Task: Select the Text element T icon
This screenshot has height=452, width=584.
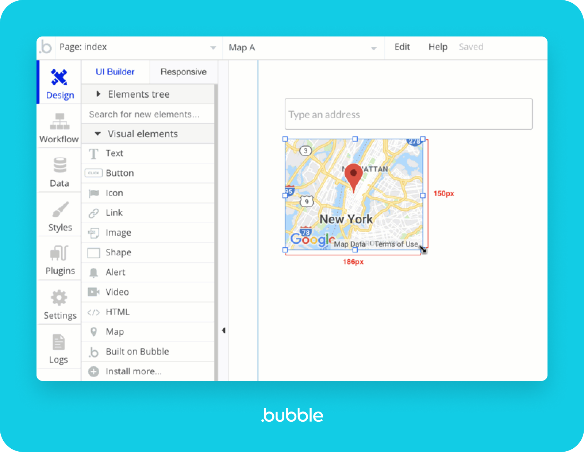Action: pyautogui.click(x=94, y=154)
